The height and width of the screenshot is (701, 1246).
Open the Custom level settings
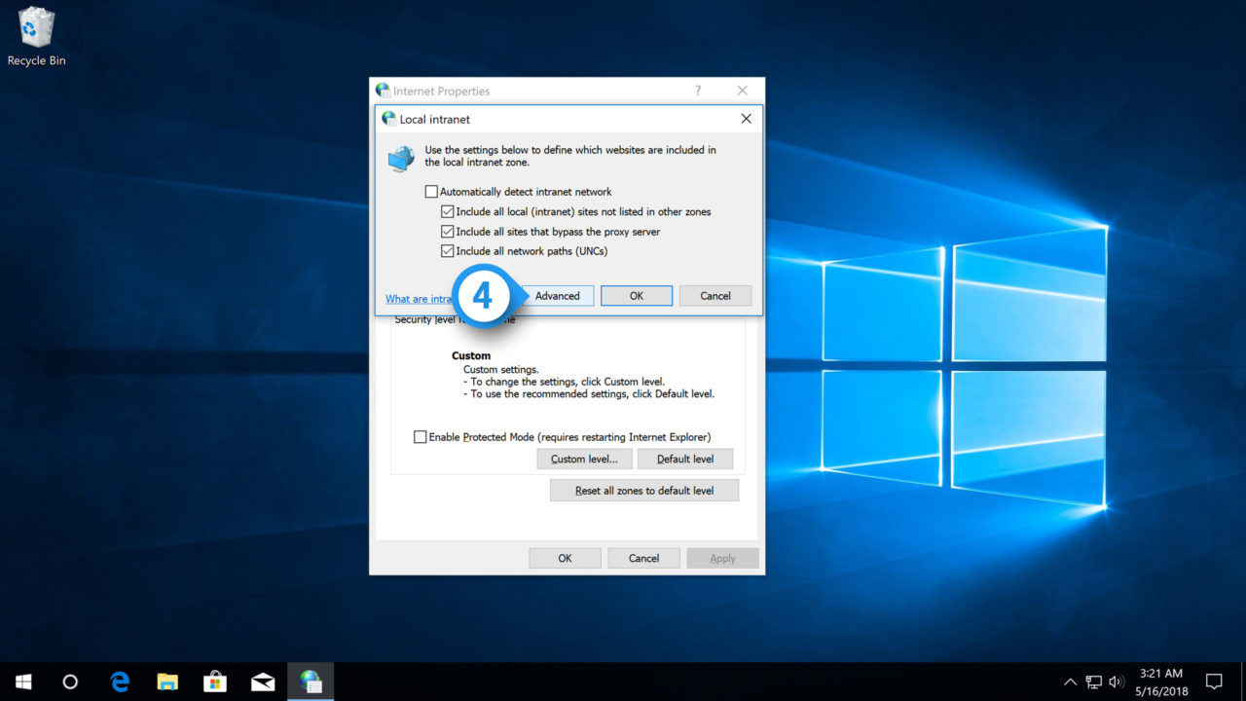coord(584,458)
